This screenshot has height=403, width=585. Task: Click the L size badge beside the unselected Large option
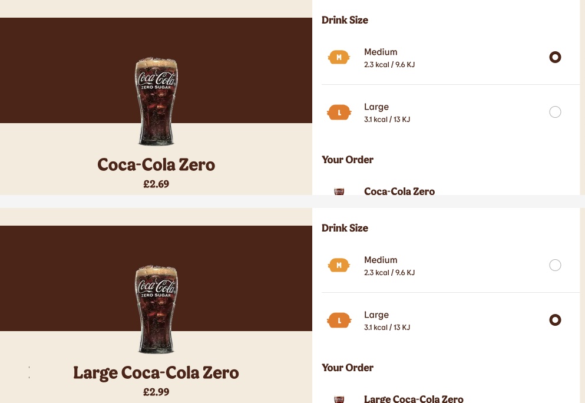(x=339, y=112)
